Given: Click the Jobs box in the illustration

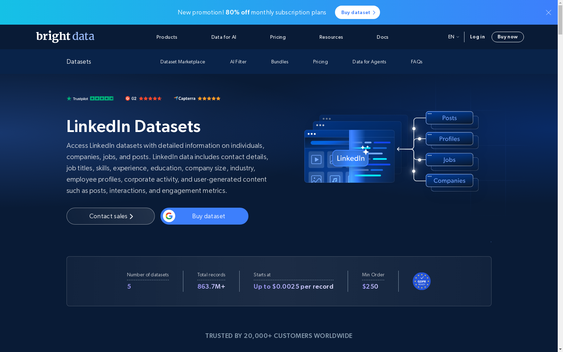Looking at the screenshot, I should coord(449,160).
